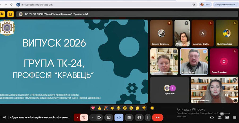Screen dimensions: 239x123
Task: Click muted mic icon on Валерія Остапен tile
Action: tap(169, 23)
